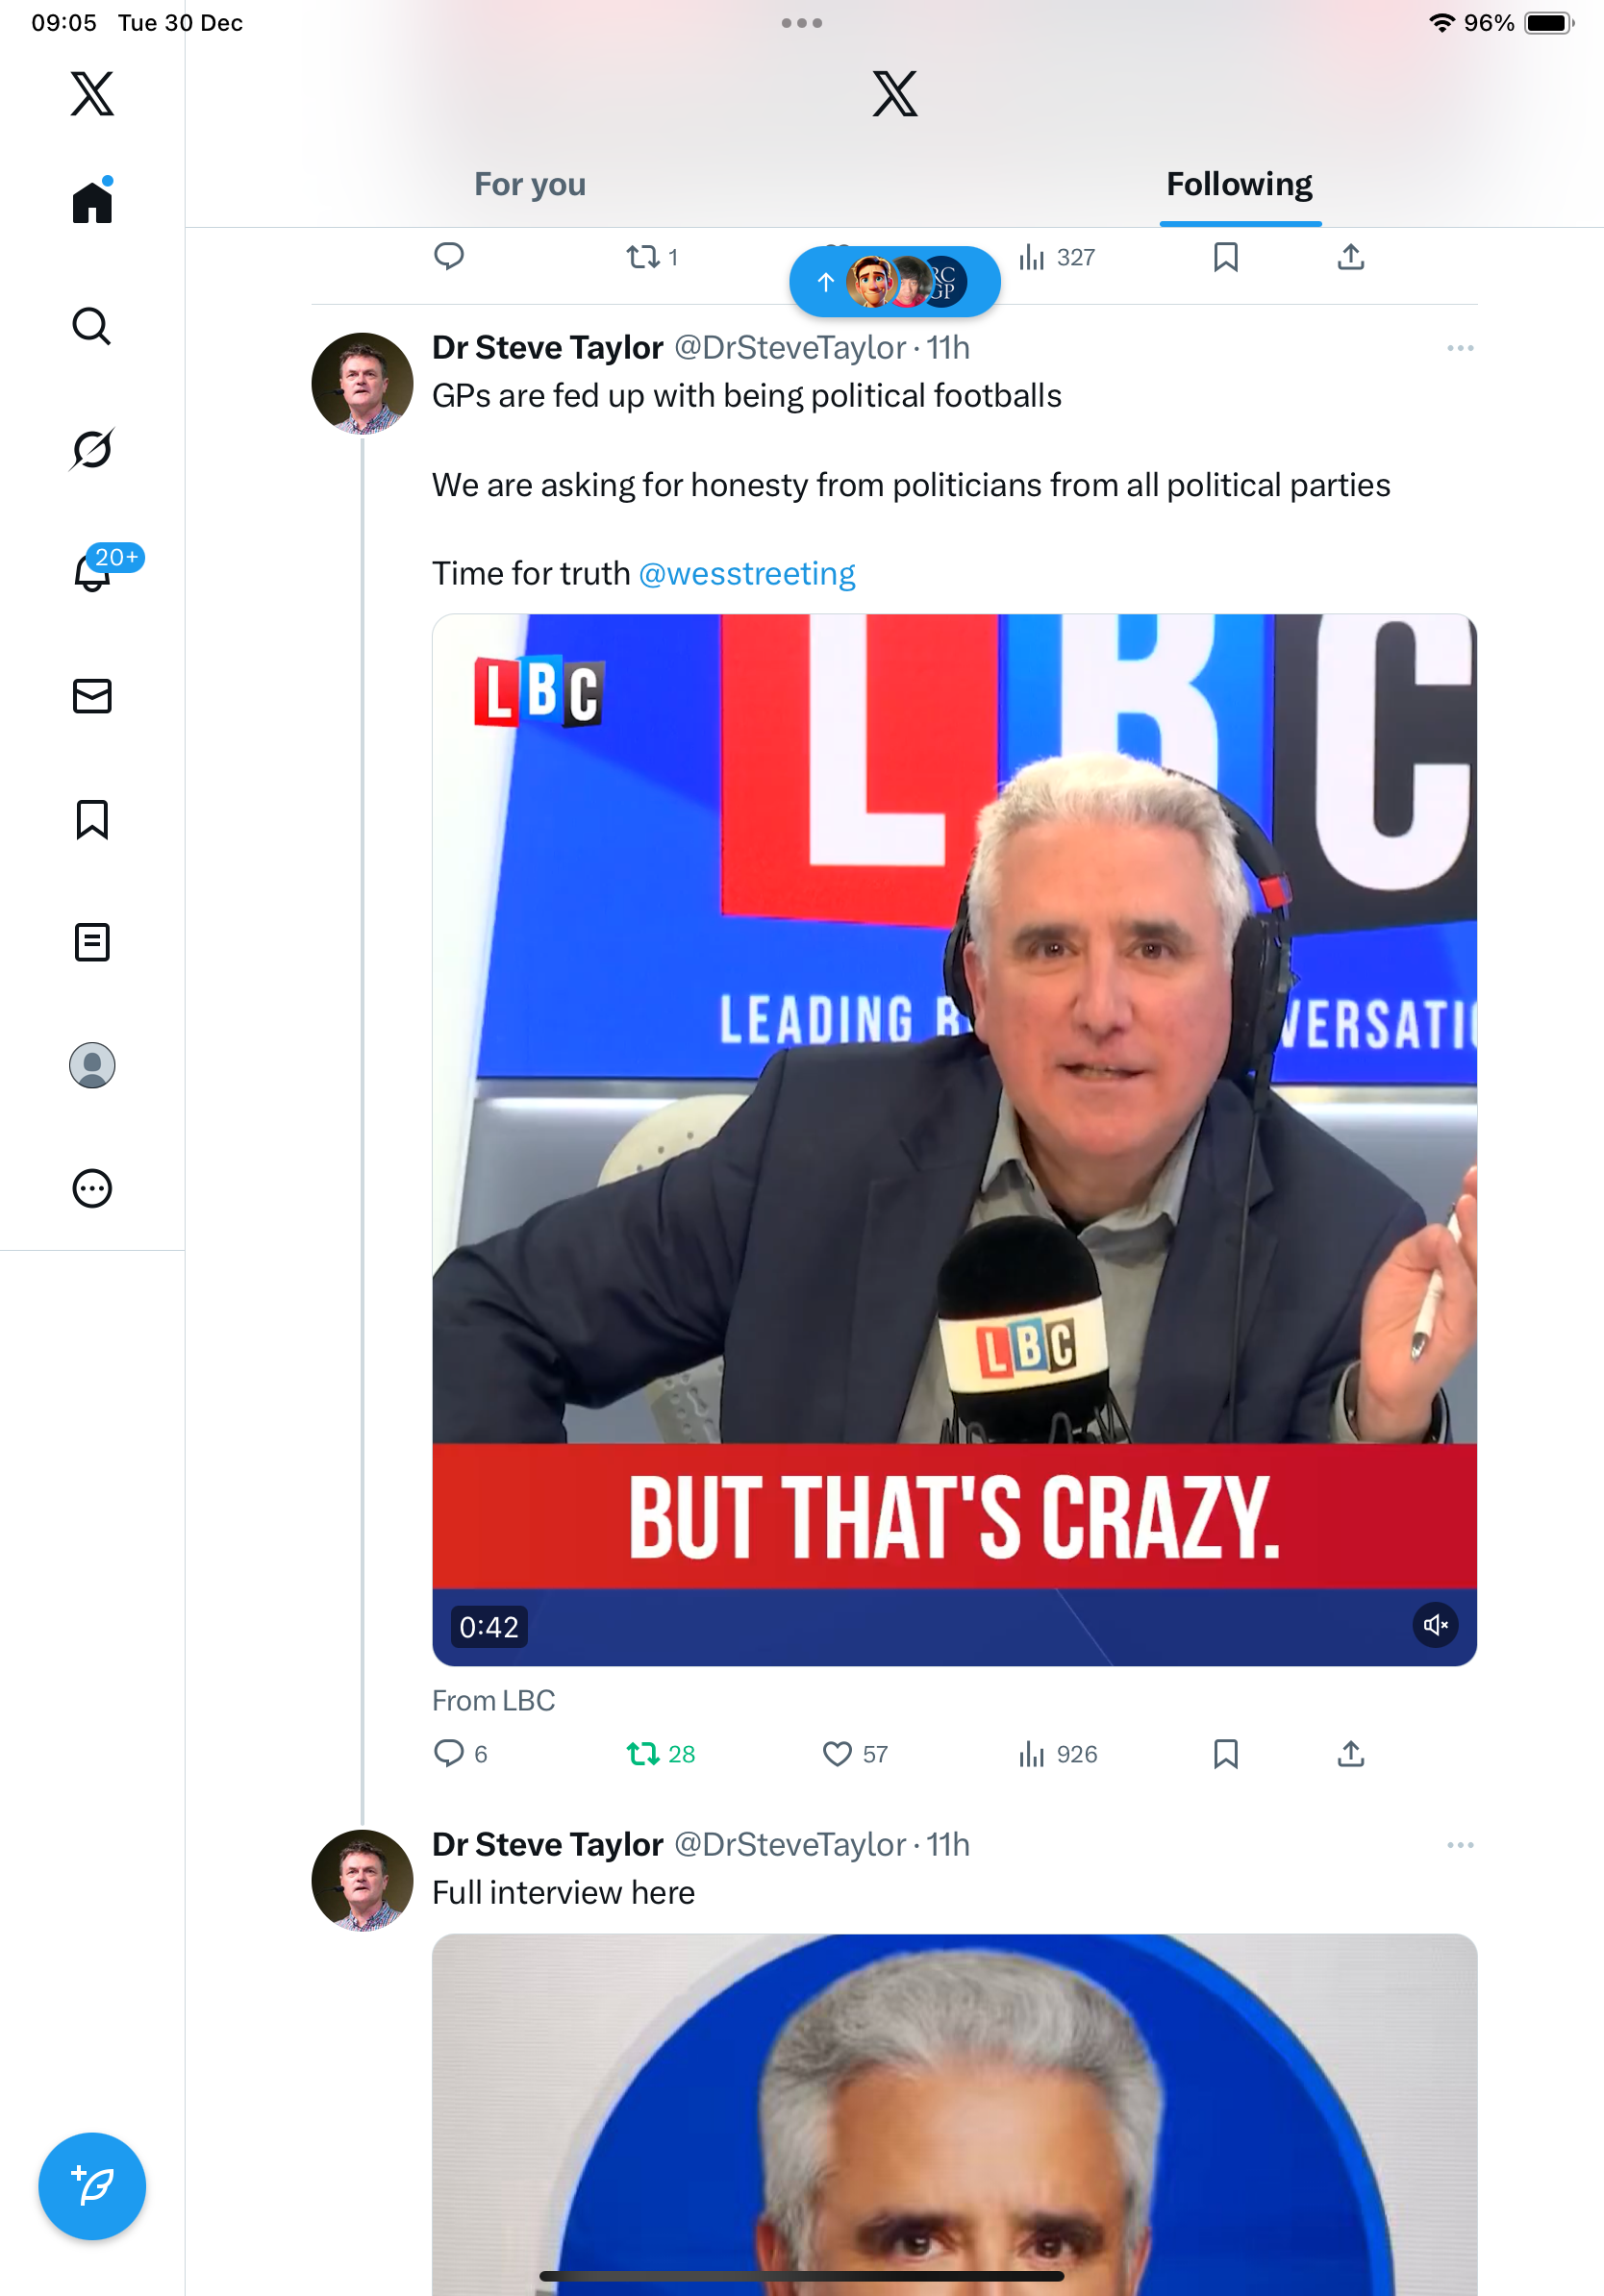This screenshot has height=2296, width=1604.
Task: Open Messages envelope icon
Action: click(x=92, y=696)
